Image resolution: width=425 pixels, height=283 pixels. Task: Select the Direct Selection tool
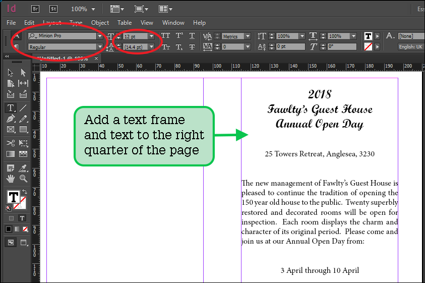click(23, 73)
